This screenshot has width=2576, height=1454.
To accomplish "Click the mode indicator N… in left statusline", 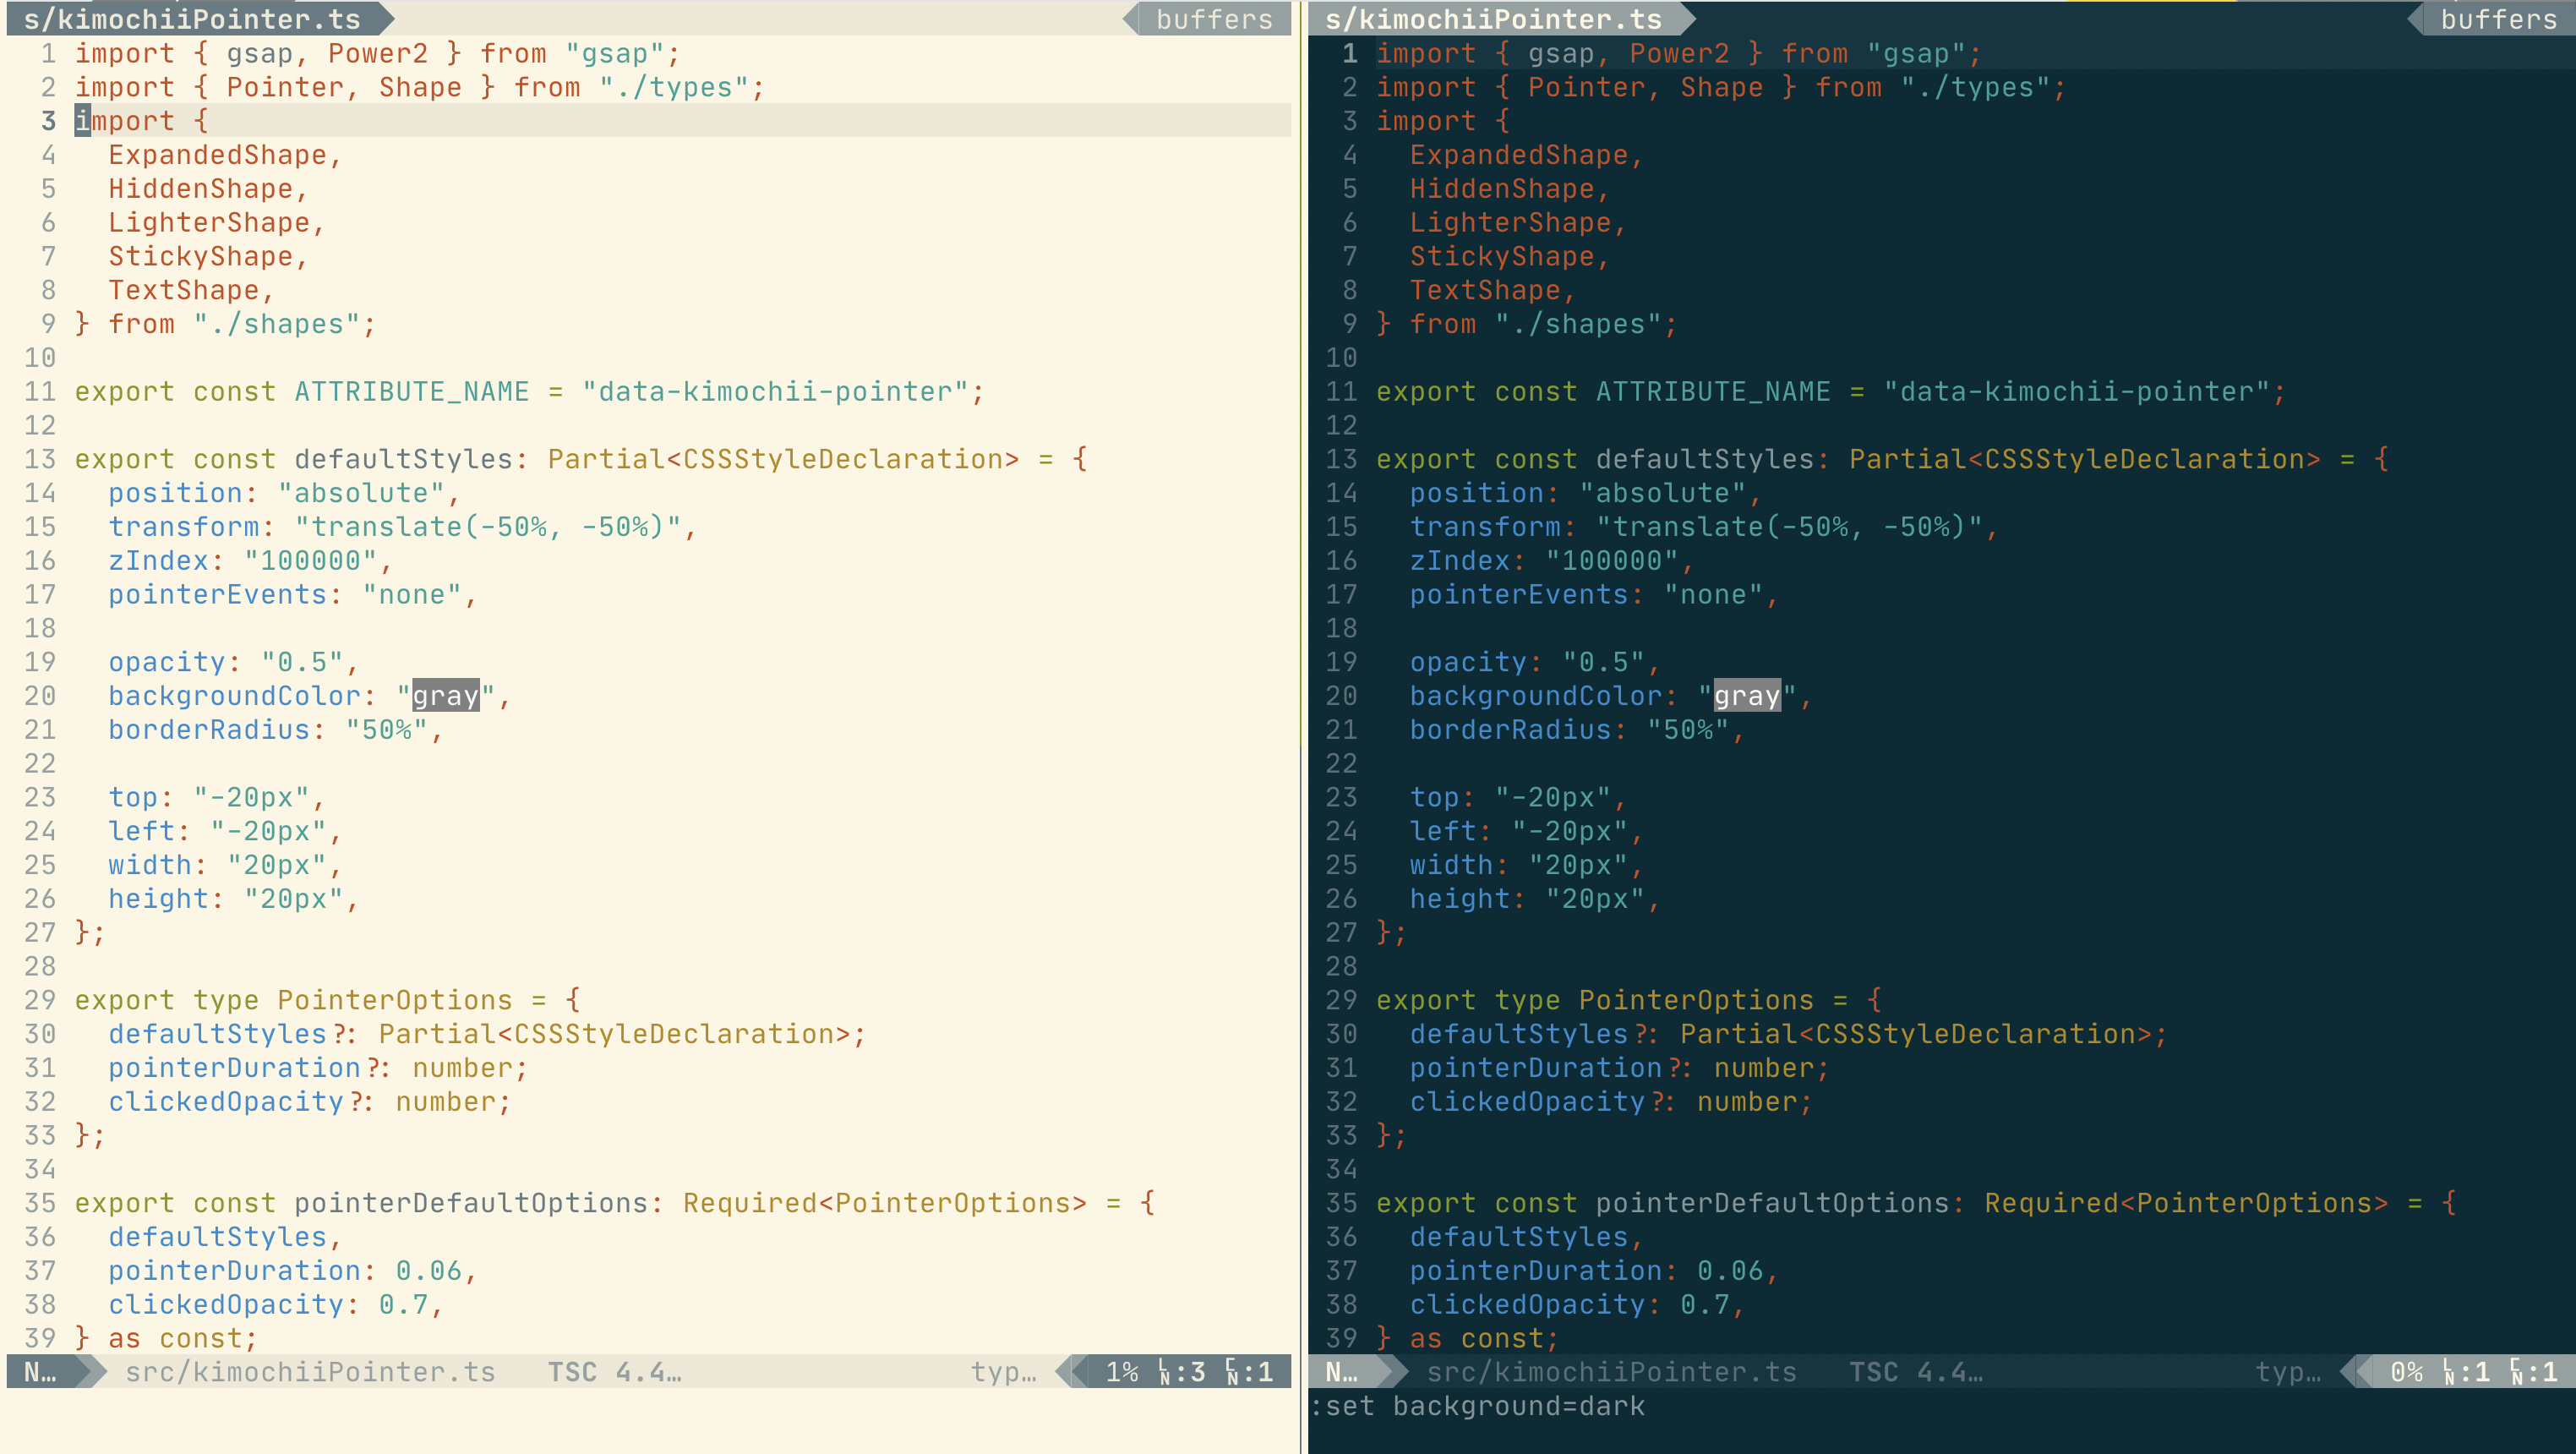I will 41,1372.
